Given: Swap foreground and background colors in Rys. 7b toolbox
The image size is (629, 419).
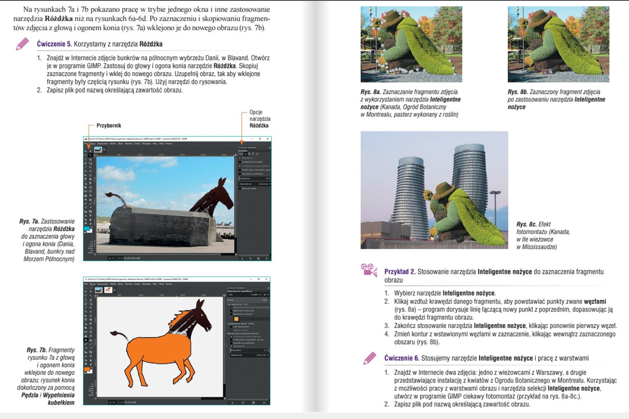Looking at the screenshot, I should coord(92,367).
